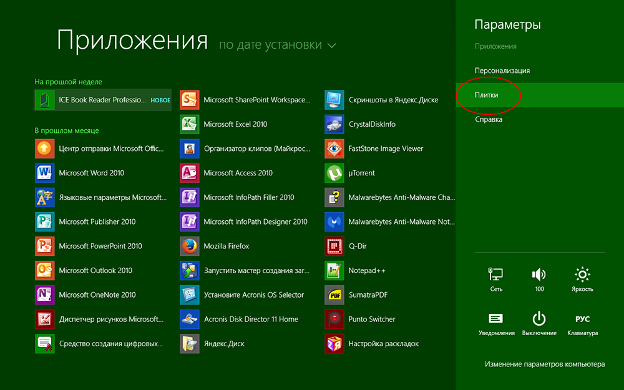624x390 pixels.
Task: Click the Acronis Disk Director 11 Home label
Action: click(251, 319)
